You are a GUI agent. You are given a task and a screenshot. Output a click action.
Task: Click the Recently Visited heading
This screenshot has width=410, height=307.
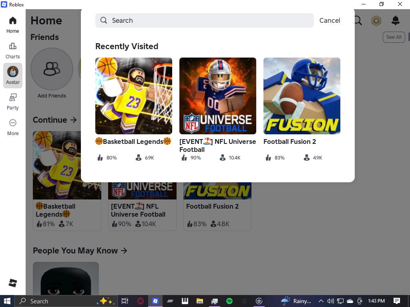point(127,46)
